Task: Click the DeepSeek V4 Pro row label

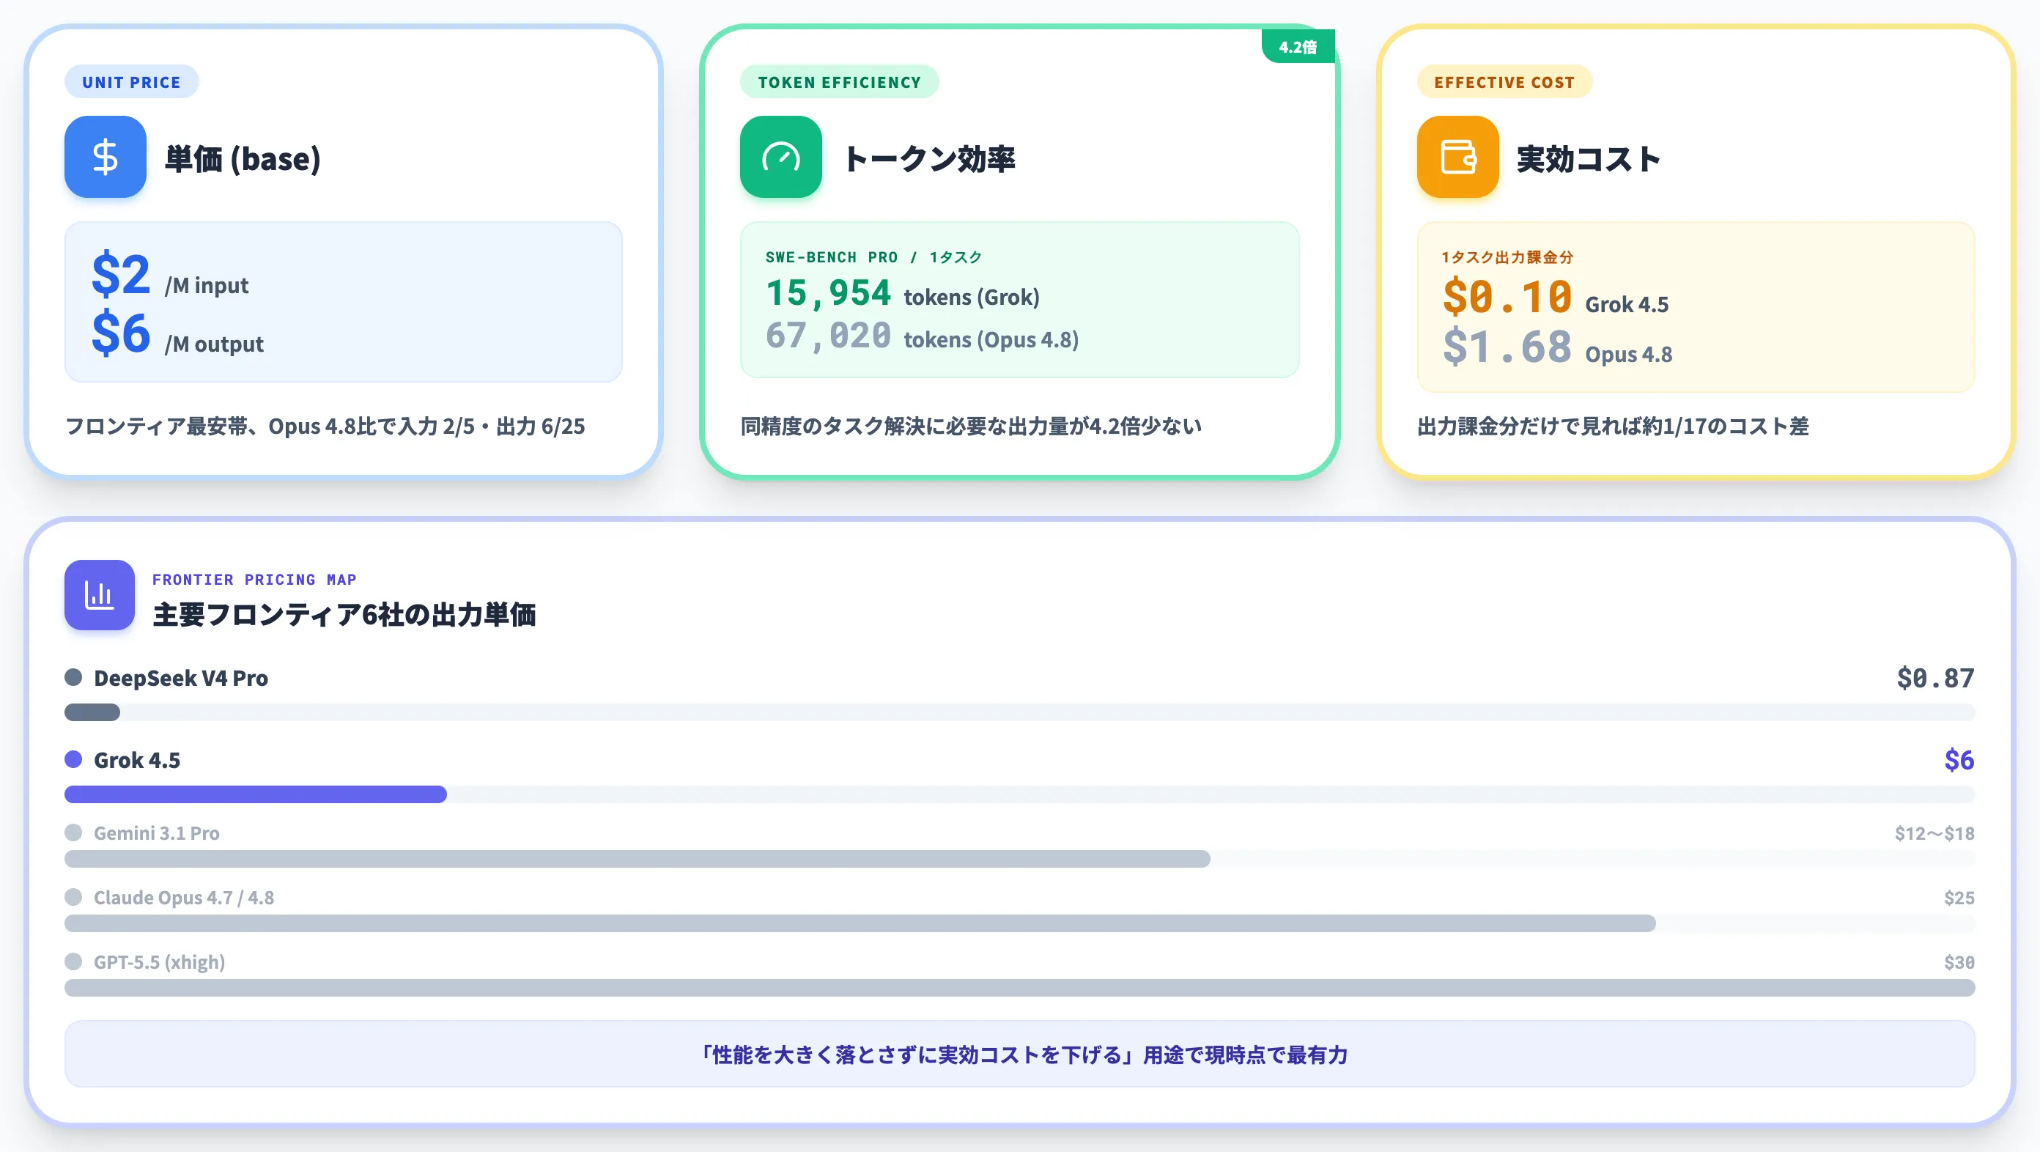Action: tap(181, 678)
